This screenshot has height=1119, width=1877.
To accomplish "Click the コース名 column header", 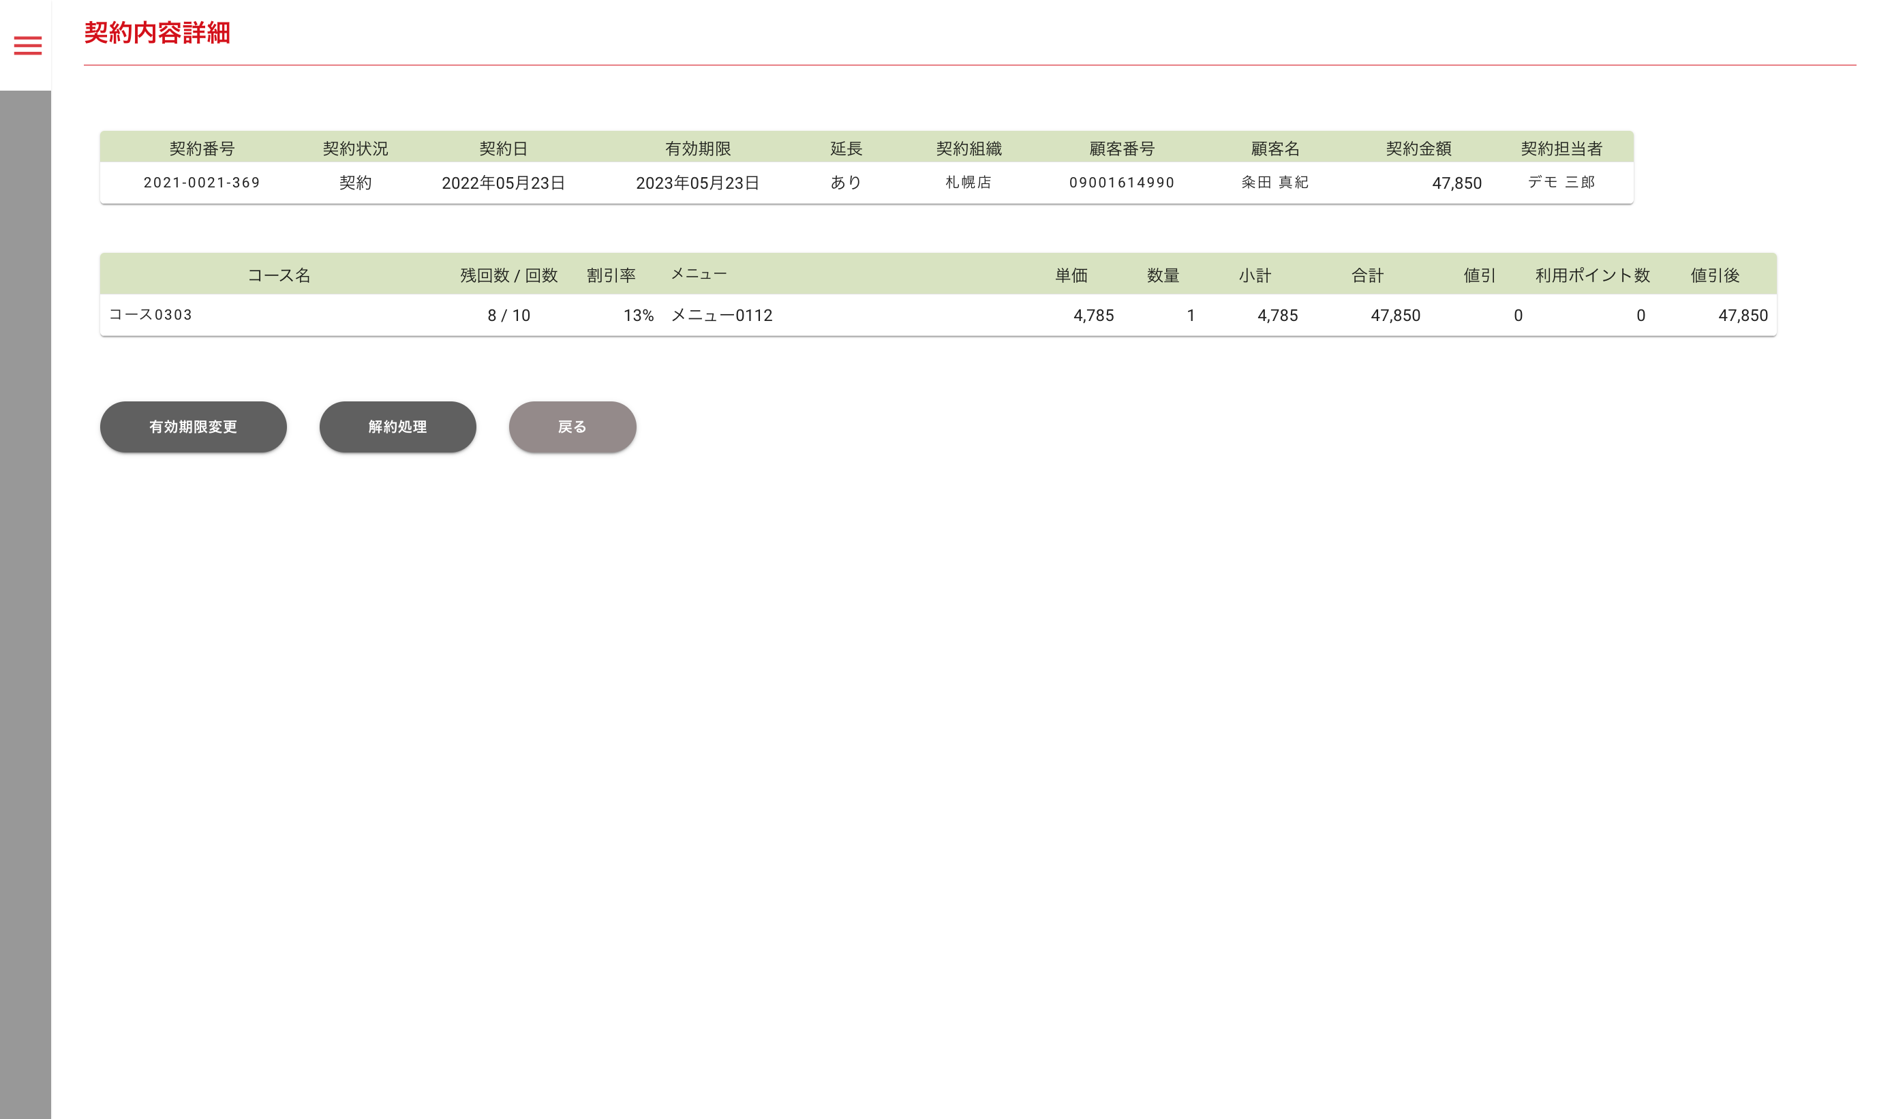I will (x=279, y=275).
